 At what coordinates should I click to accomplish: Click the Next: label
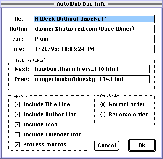[x=22, y=69]
